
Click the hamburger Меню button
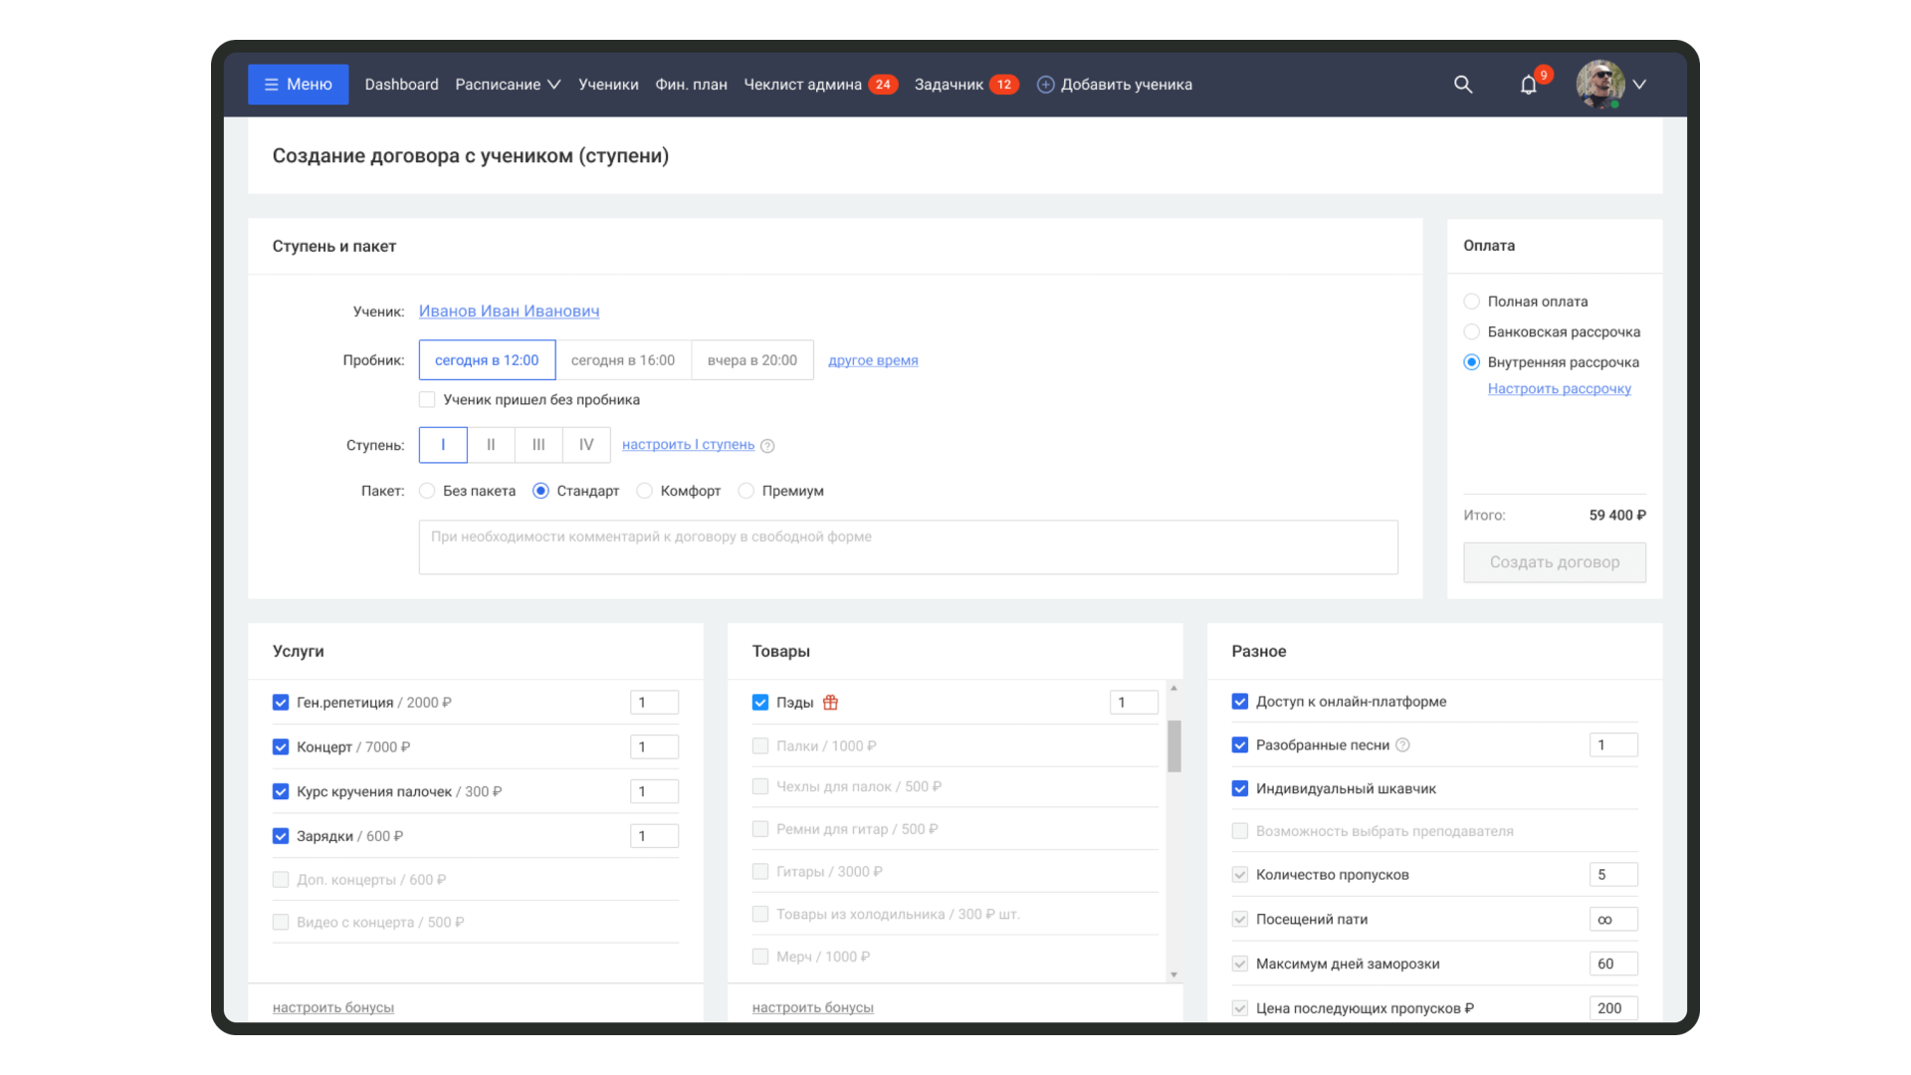tap(298, 85)
